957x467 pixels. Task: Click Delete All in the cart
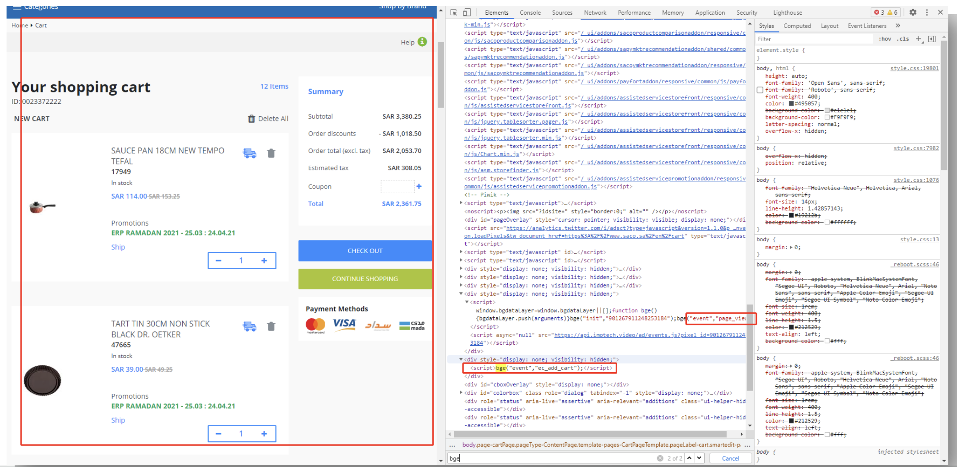tap(268, 119)
